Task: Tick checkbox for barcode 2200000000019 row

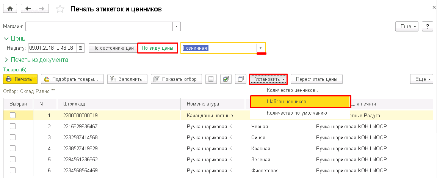Action: tap(13, 115)
